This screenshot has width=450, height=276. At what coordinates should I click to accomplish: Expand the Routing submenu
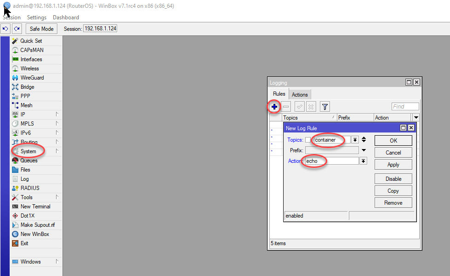(x=57, y=142)
